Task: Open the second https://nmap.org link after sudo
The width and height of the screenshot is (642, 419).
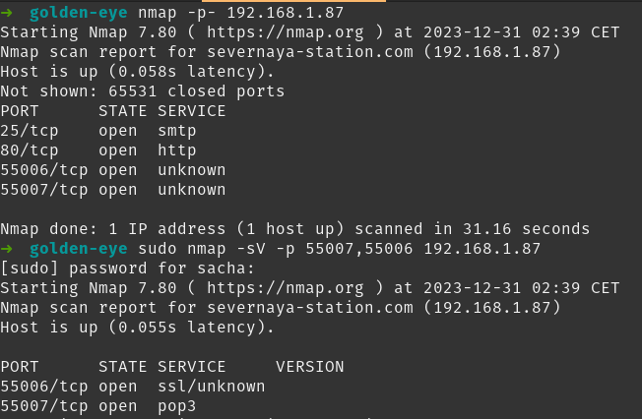Action: (x=285, y=288)
